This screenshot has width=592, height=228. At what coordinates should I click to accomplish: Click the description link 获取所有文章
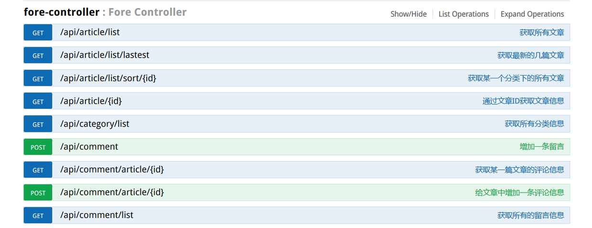click(541, 33)
